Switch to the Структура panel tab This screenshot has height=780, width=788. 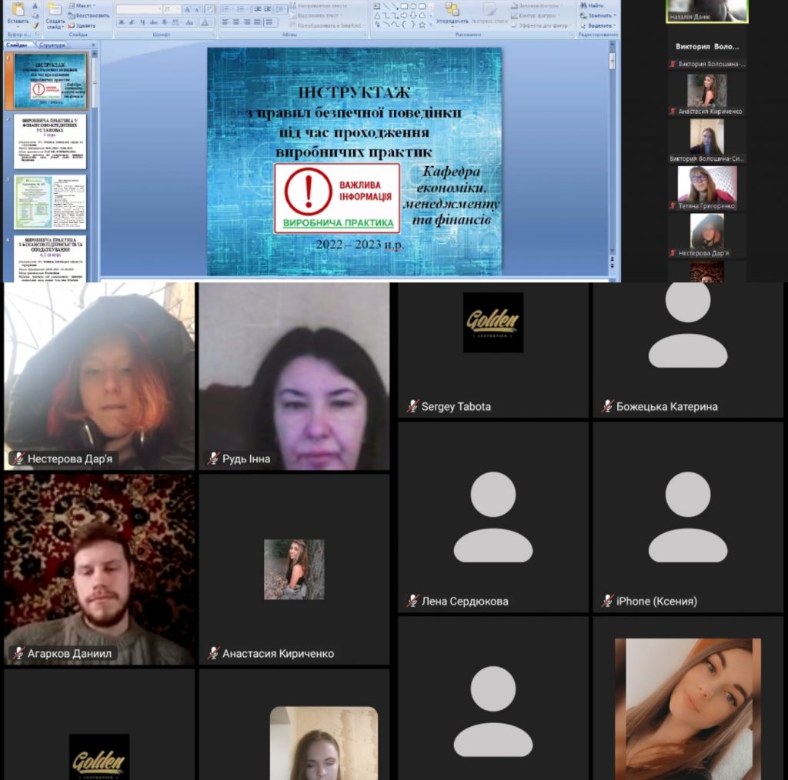click(x=52, y=45)
